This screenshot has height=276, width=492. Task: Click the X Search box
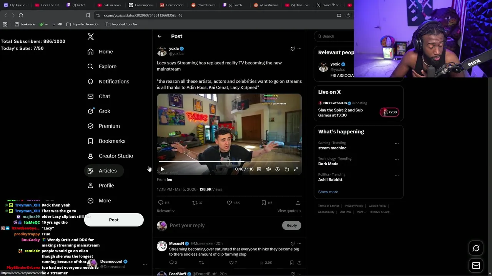(x=334, y=36)
